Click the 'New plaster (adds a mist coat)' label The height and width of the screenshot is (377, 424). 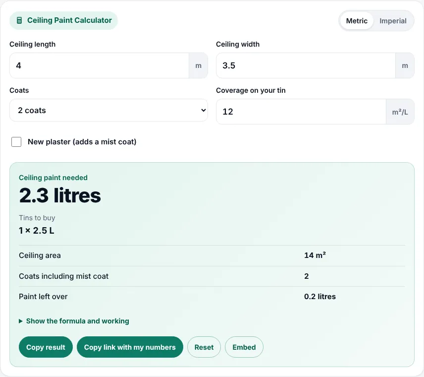pos(82,142)
